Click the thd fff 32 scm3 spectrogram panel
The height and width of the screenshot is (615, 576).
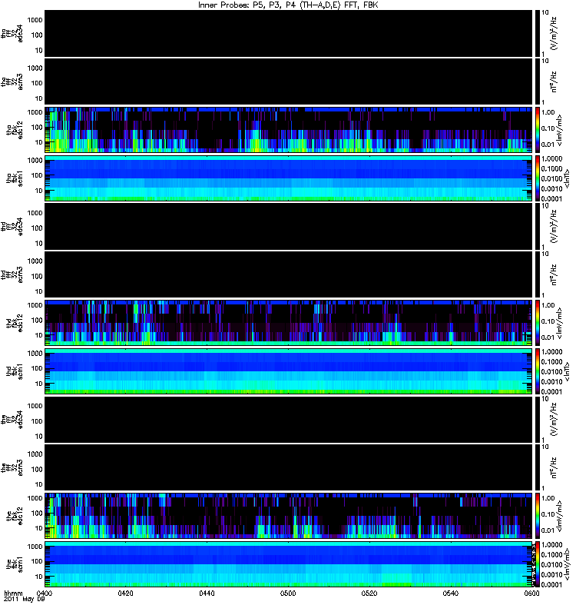click(289, 275)
